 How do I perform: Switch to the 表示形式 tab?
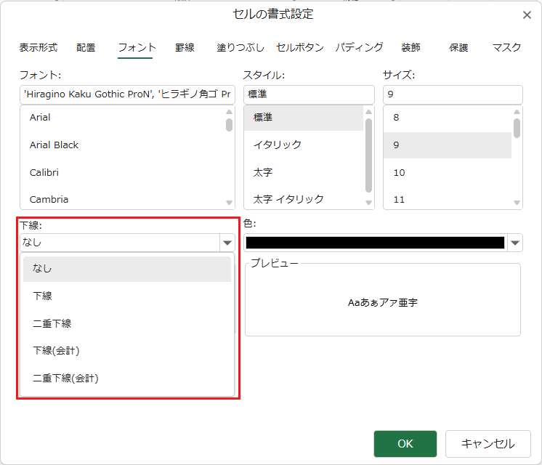[38, 47]
